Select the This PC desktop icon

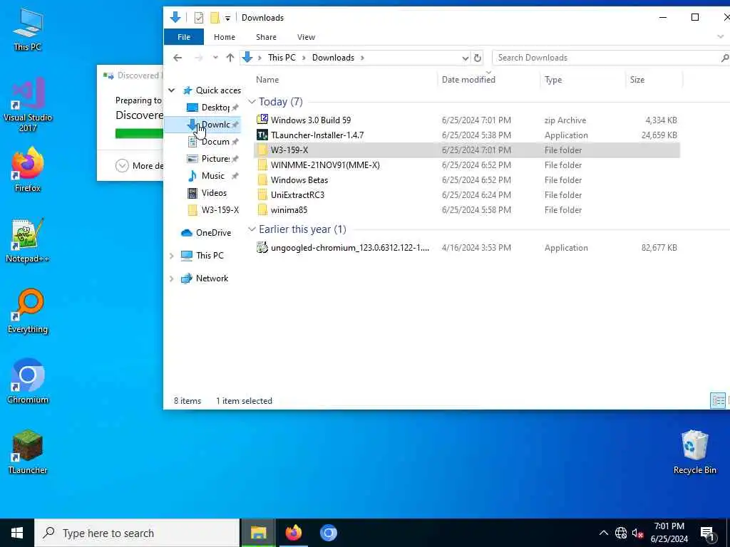[28, 30]
